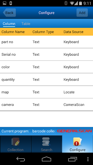The image size is (93, 165).
Task: Tap Android back navigation icon
Action: (x=21, y=159)
